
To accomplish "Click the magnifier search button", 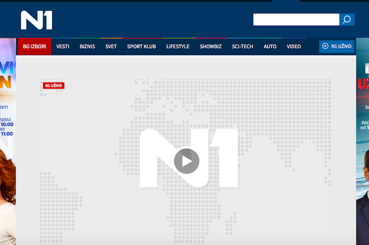I will point(347,20).
